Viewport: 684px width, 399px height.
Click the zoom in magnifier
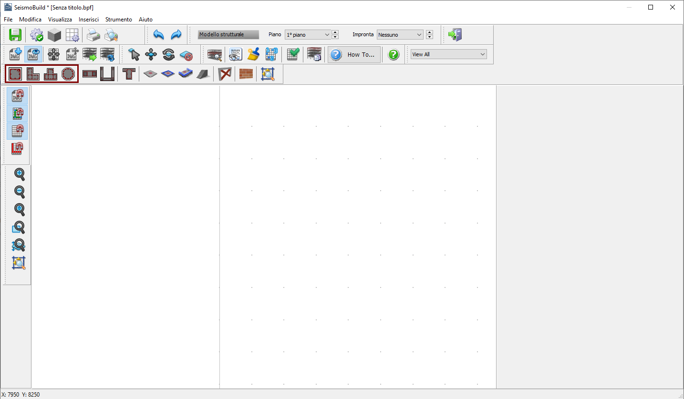tap(19, 174)
